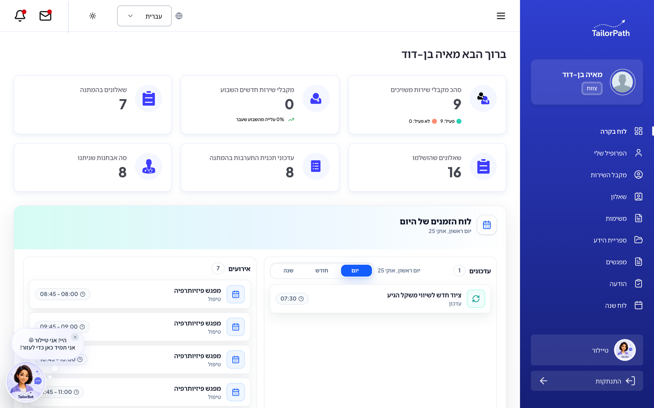The height and width of the screenshot is (408, 654).
Task: Click the שאלונים בהמתנה clipboard icon
Action: tap(149, 99)
